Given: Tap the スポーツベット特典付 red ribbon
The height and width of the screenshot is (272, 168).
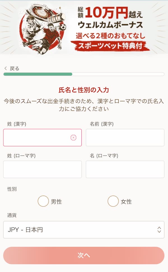Looking at the screenshot, I should 110,46.
